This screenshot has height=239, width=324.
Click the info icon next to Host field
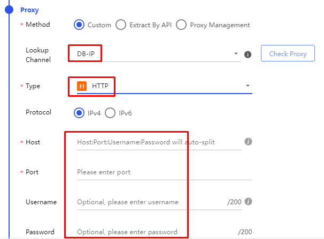248,142
